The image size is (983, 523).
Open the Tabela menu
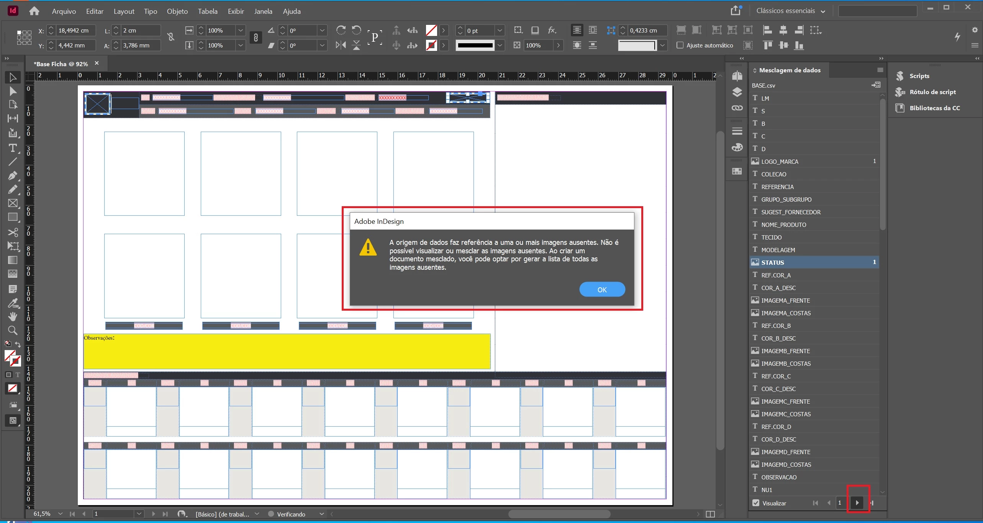pos(207,11)
